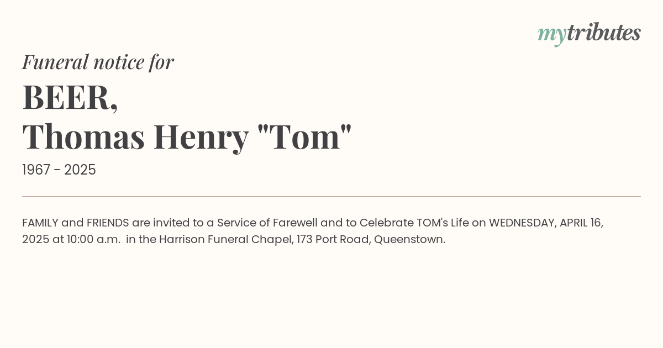Viewport: 663px width, 348px height.
Task: Click the surname "BEER,"
Action: 70,97
